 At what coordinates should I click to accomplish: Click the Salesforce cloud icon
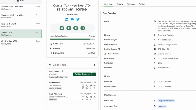click(72, 19)
